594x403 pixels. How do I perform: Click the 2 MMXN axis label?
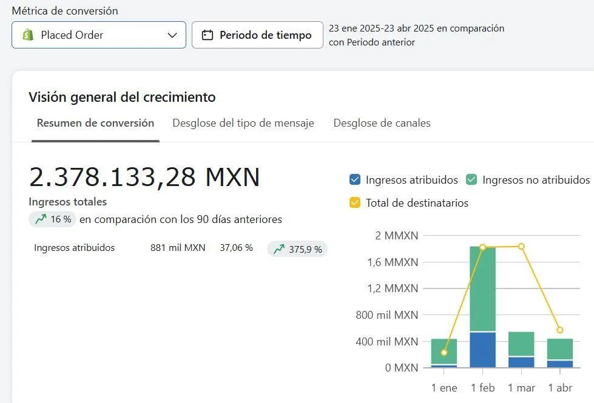pos(397,235)
